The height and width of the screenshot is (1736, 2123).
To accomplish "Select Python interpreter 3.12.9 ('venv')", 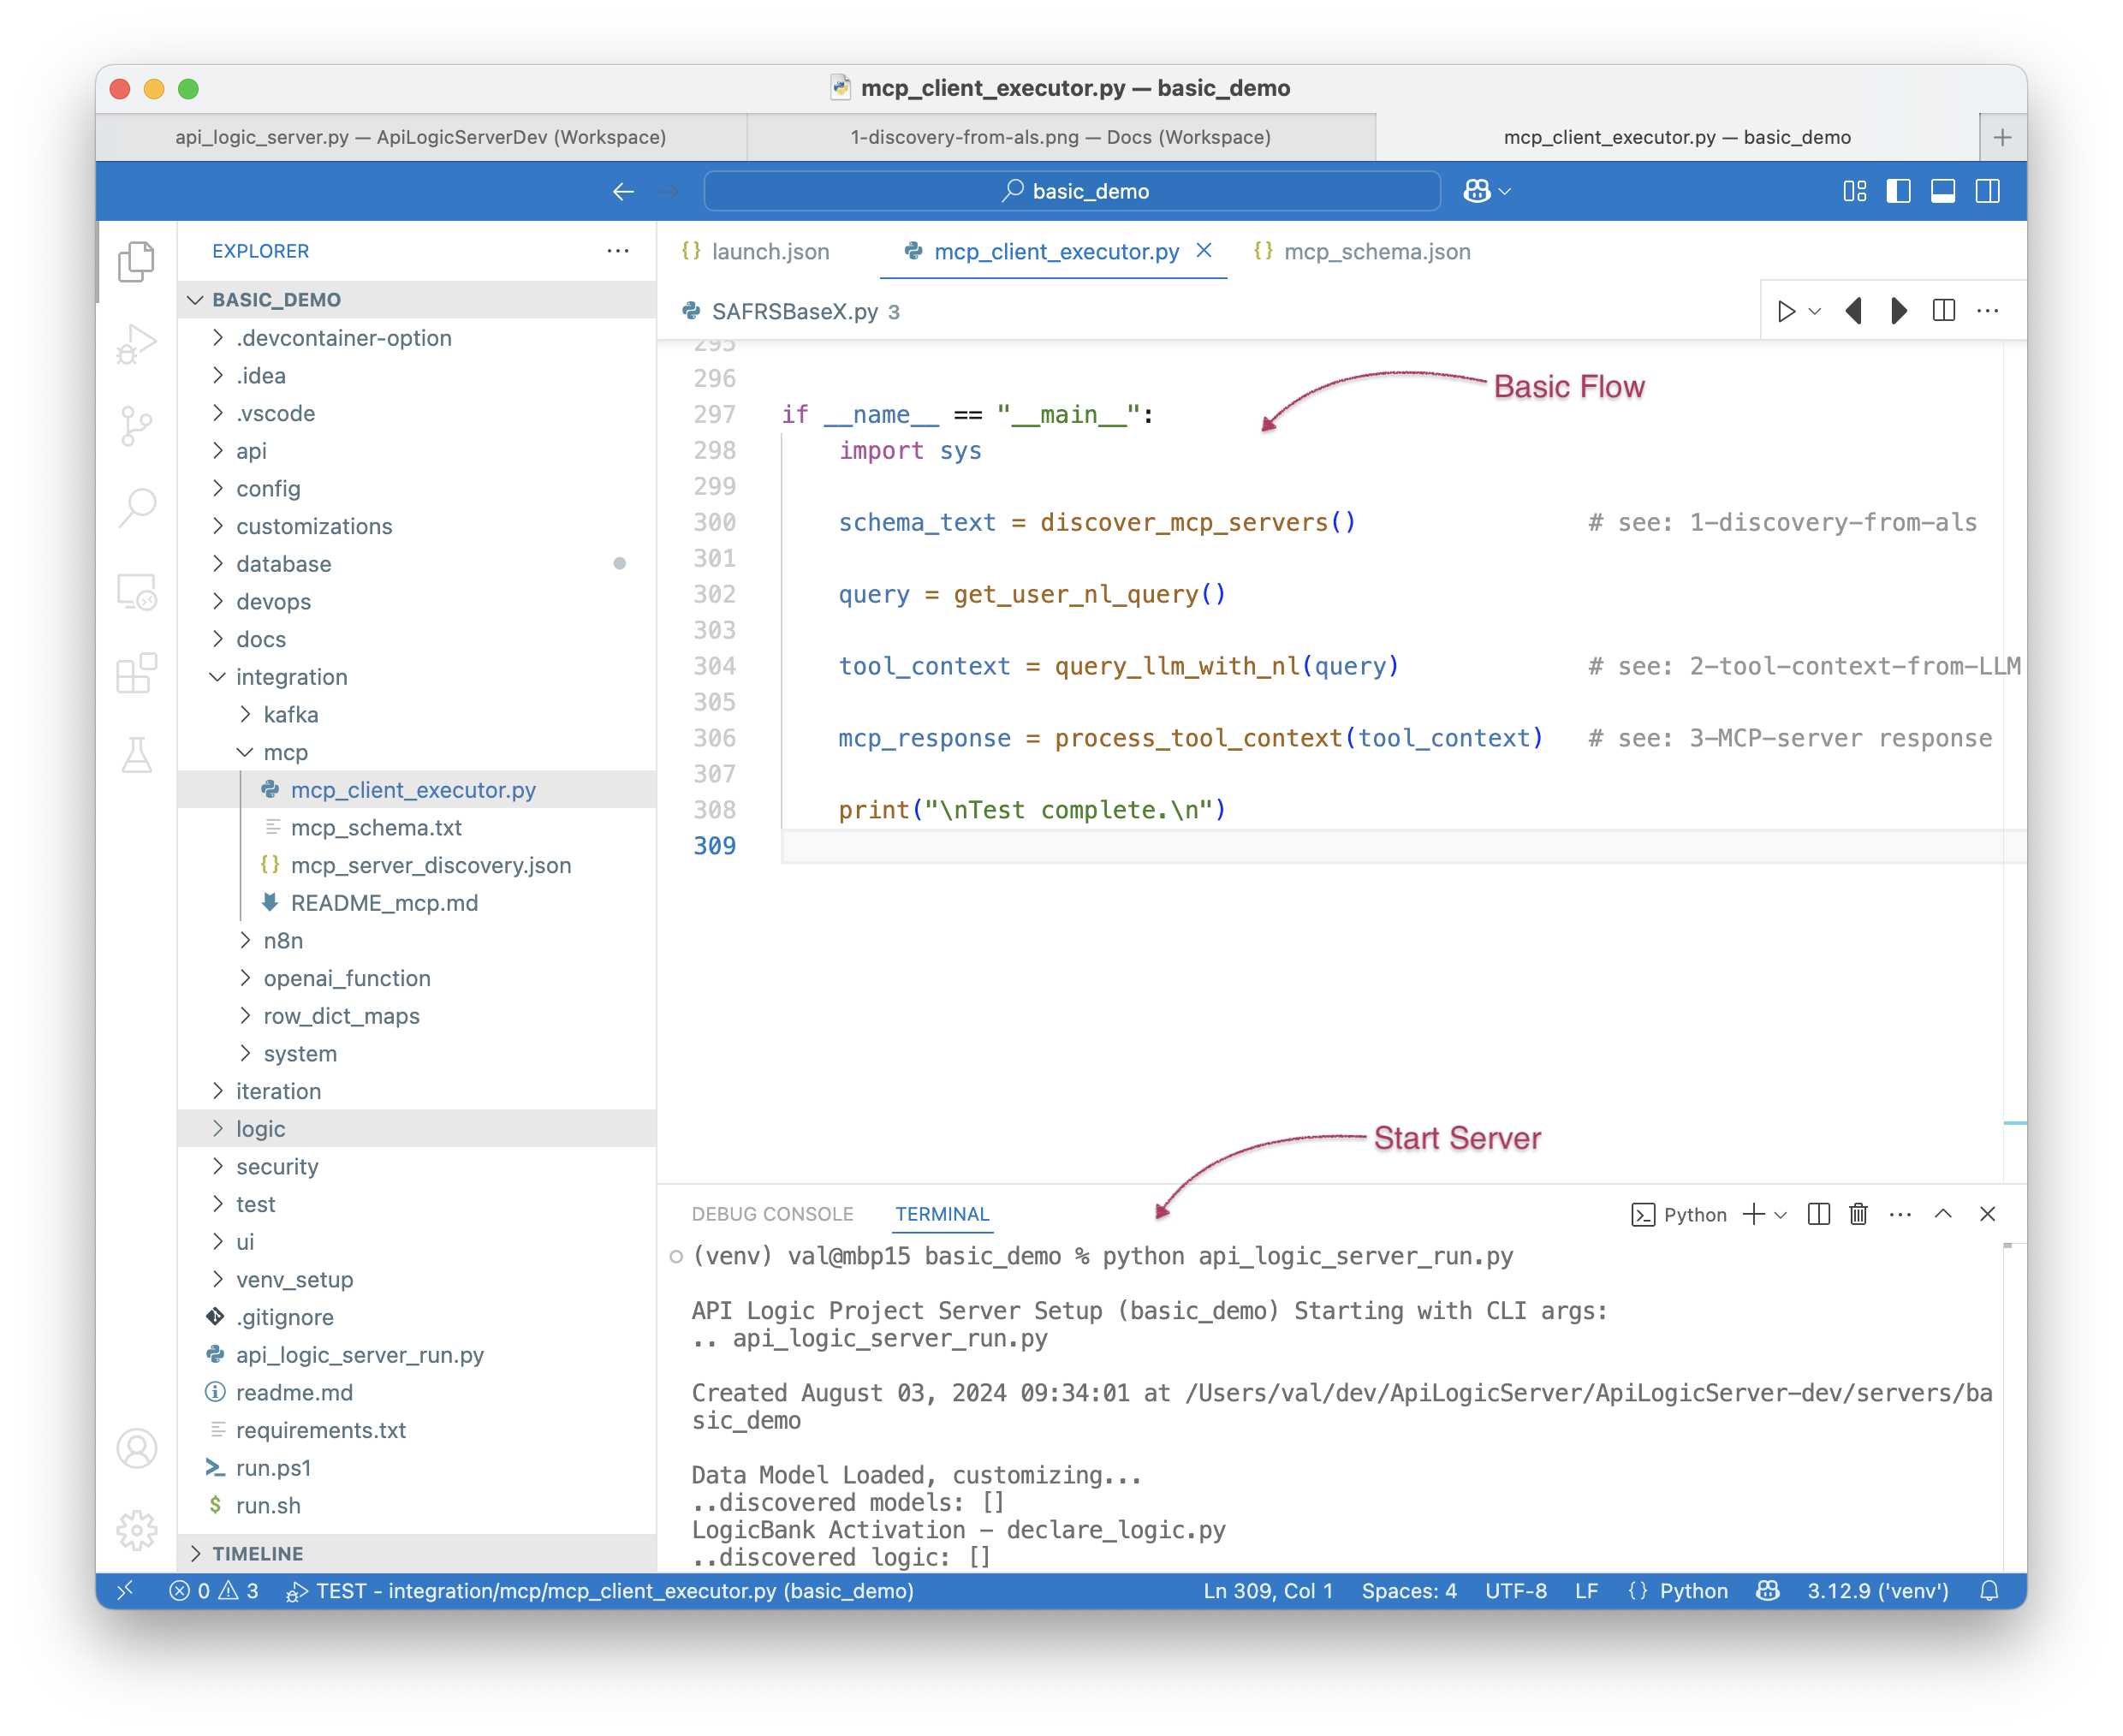I will tap(1878, 1591).
